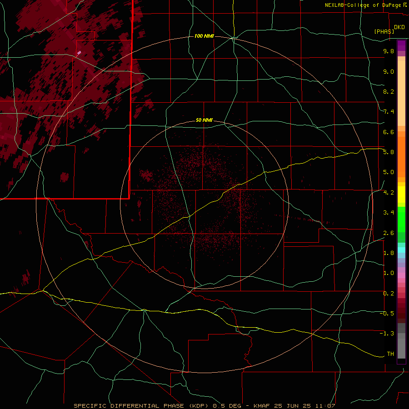Click the [PHAS] label near the legend

tap(384, 31)
